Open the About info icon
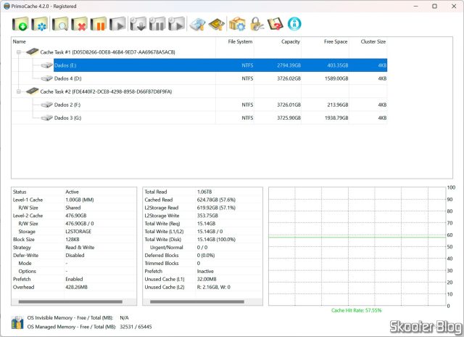464x337 pixels. pyautogui.click(x=294, y=24)
